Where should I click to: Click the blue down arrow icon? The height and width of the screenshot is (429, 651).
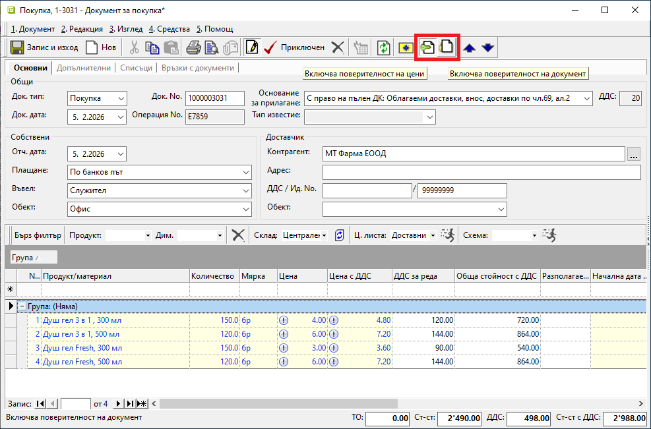pos(487,47)
